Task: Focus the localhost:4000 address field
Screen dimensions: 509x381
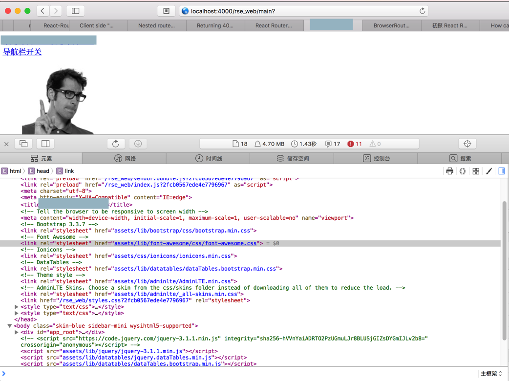Action: (x=303, y=11)
